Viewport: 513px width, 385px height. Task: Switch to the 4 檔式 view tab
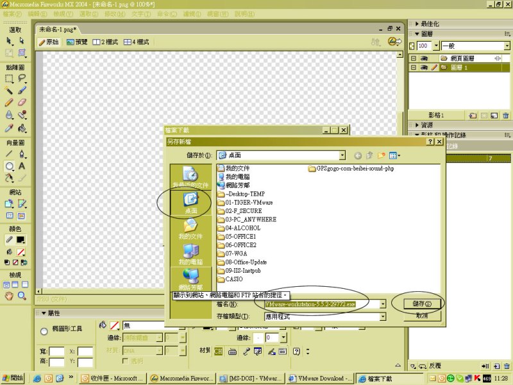tap(137, 42)
